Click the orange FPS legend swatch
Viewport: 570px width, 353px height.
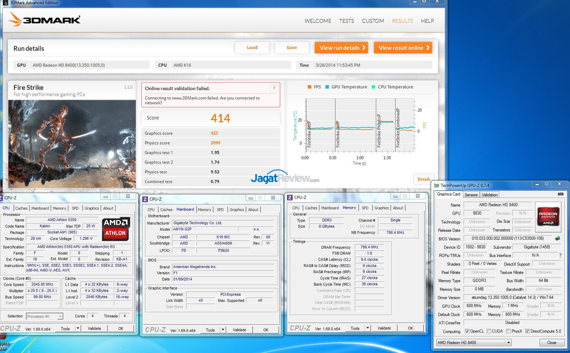310,87
